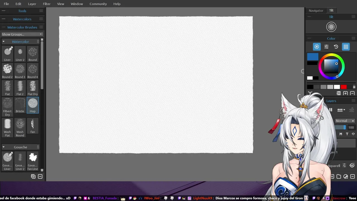Select the Liner 2 brush preset

coord(20,54)
